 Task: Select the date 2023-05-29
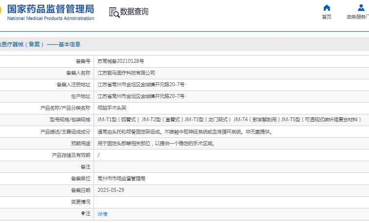111,190
